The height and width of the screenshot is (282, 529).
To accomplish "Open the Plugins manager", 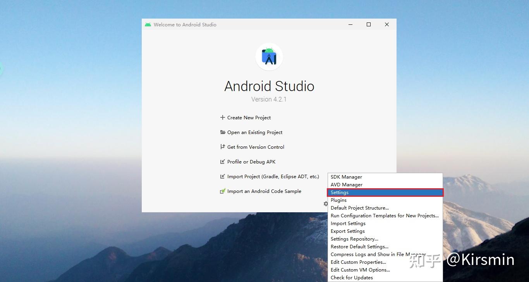I will click(x=338, y=200).
